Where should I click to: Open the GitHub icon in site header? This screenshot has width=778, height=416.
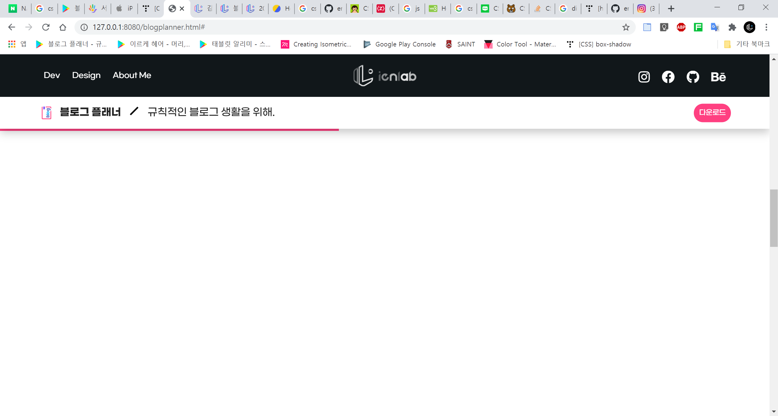pos(693,77)
